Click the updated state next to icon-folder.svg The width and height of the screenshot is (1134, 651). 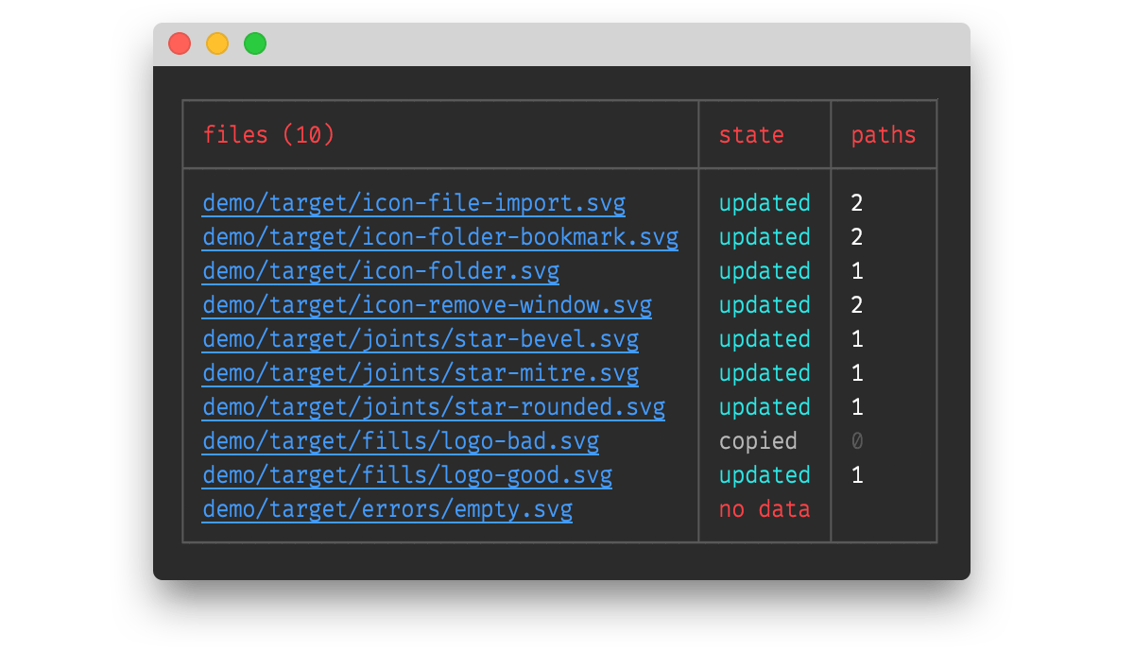tap(765, 271)
